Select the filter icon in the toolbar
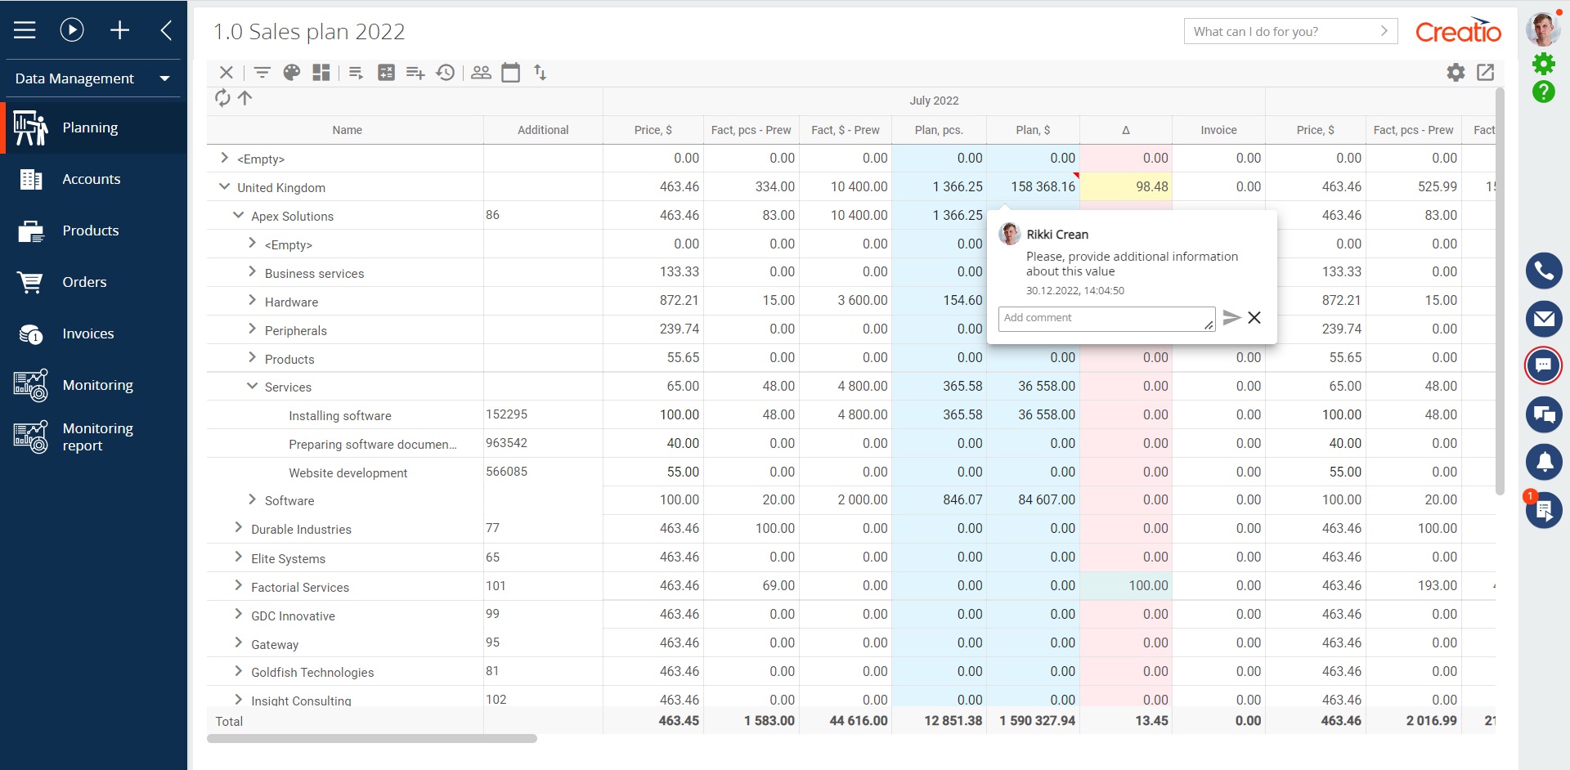 pyautogui.click(x=262, y=72)
